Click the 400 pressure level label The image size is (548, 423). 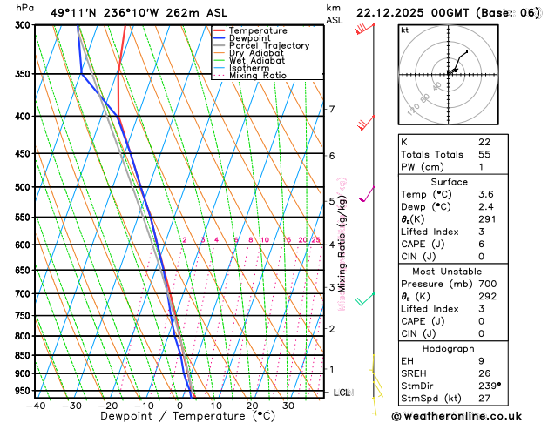coord(24,117)
